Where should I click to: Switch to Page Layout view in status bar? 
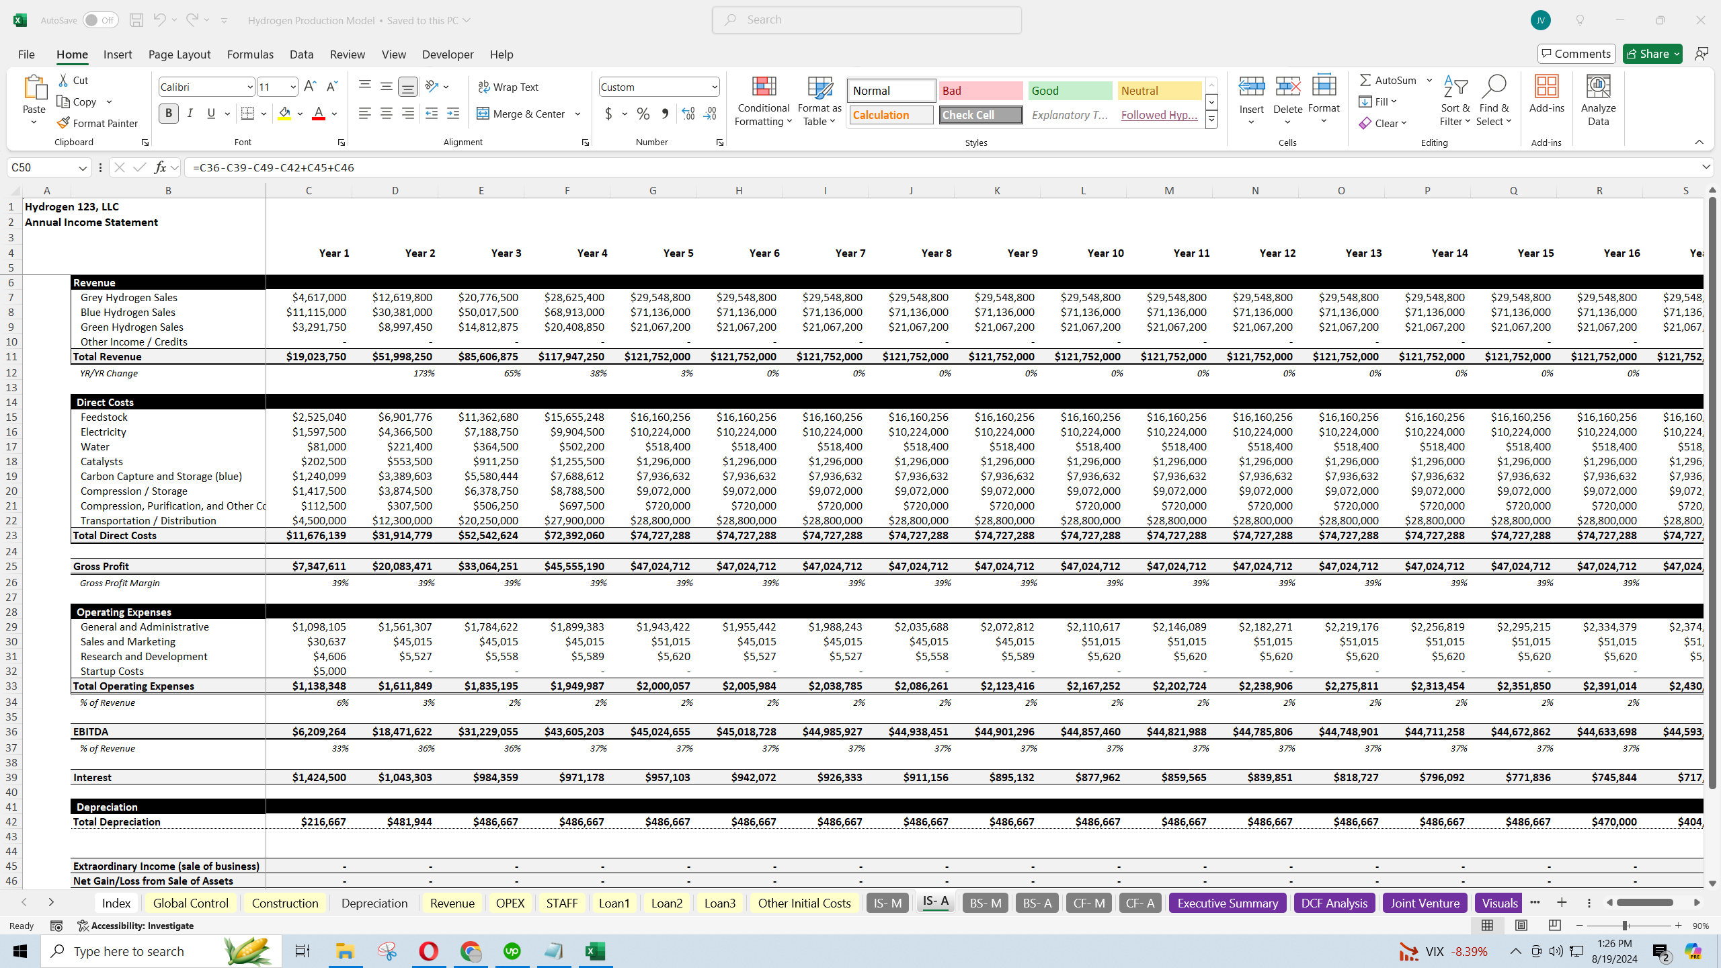pyautogui.click(x=1521, y=926)
